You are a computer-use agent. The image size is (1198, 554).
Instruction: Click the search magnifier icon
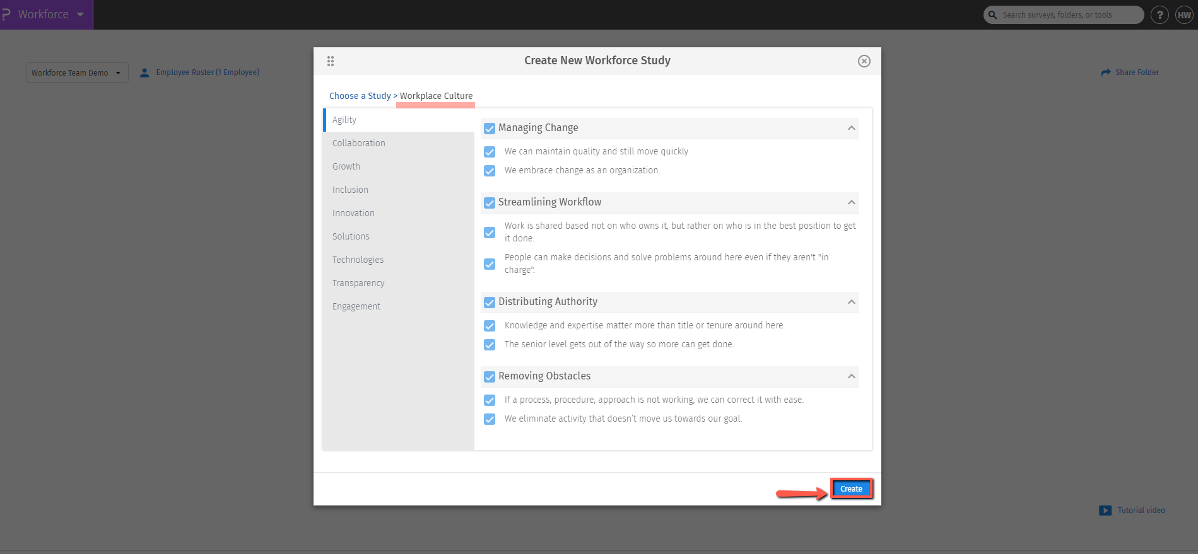point(993,14)
